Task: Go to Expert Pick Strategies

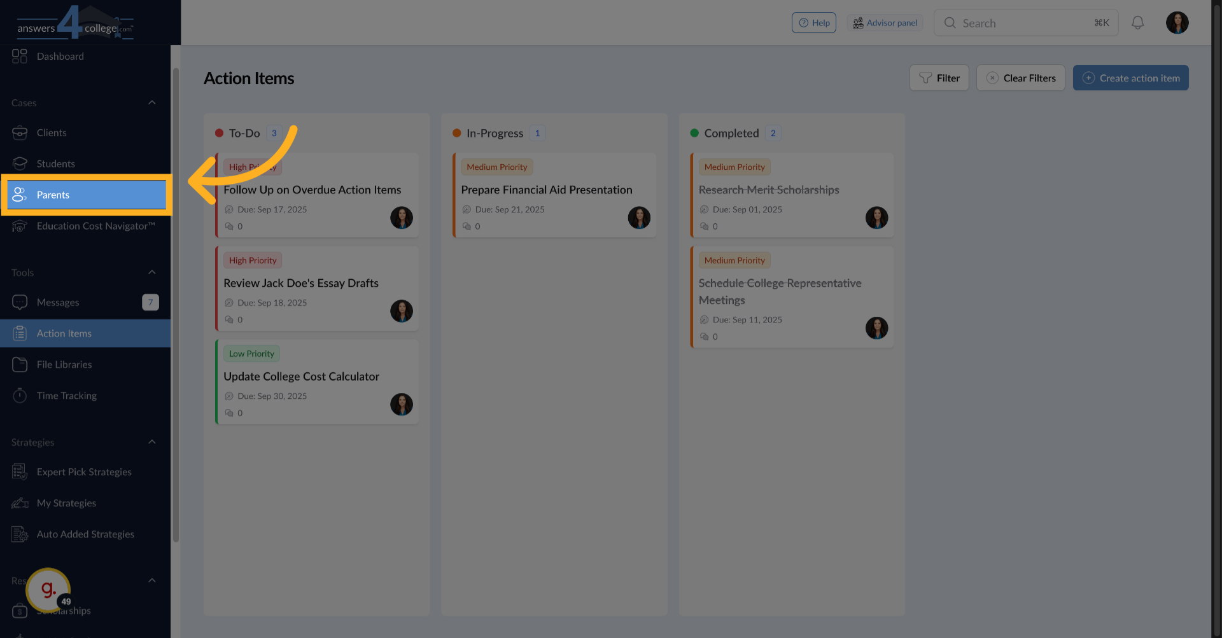Action: point(84,472)
